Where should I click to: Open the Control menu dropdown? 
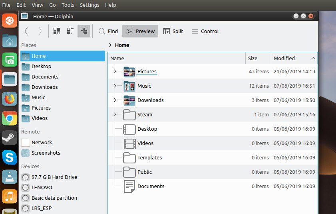205,31
